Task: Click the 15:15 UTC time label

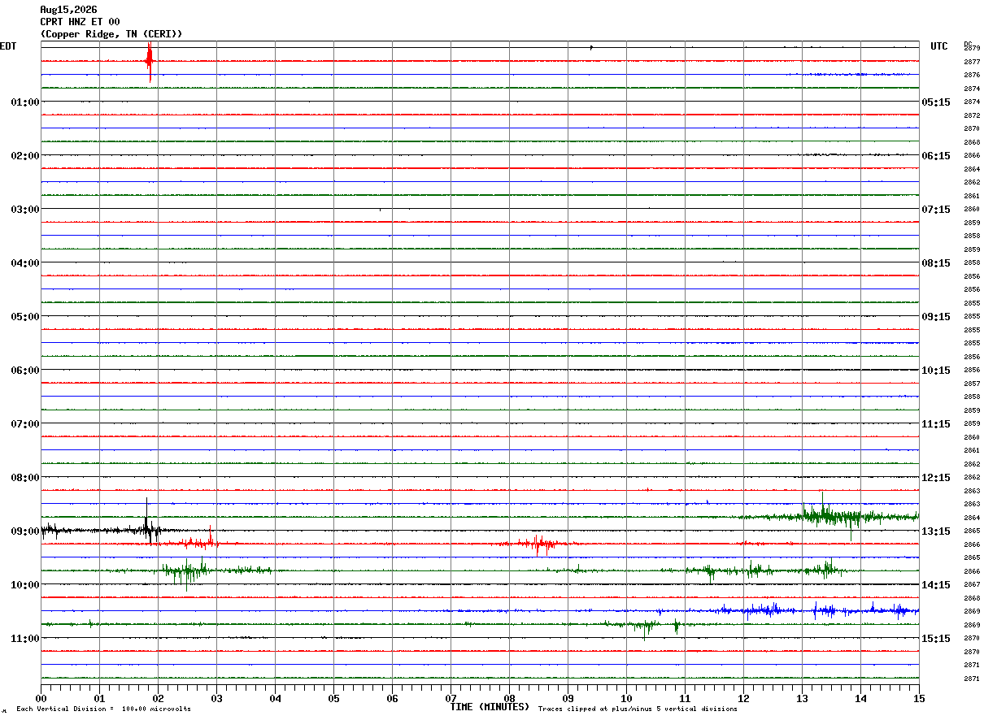Action: (935, 638)
